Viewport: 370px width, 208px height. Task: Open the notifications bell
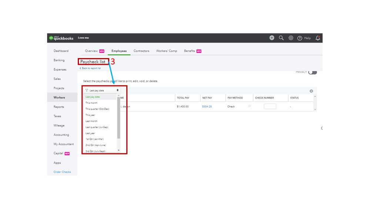[318, 38]
